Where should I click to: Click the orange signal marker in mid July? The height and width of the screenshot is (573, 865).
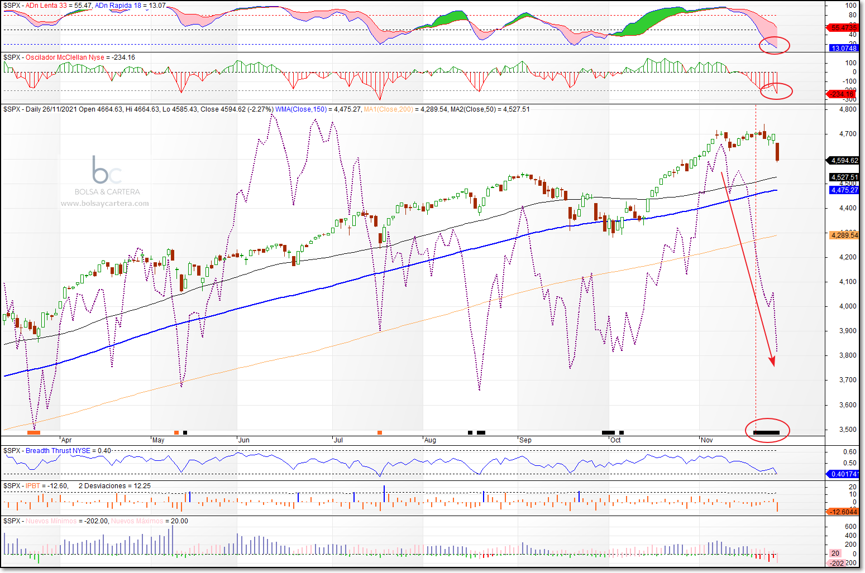(380, 432)
